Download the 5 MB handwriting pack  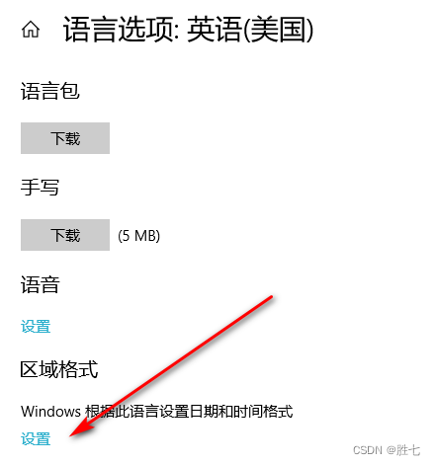(x=65, y=235)
